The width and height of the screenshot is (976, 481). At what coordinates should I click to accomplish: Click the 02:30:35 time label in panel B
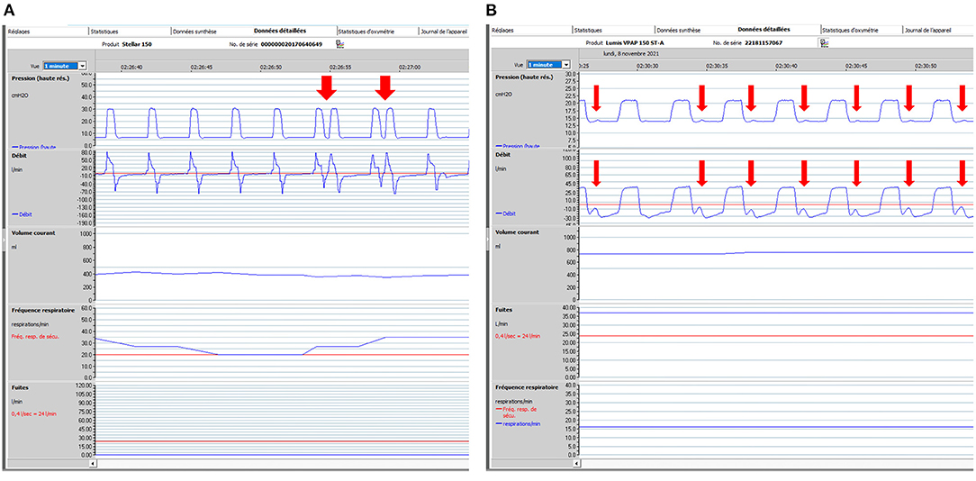click(716, 65)
